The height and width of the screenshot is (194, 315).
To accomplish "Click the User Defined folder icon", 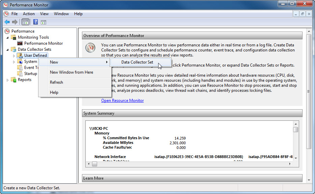I will point(20,55).
